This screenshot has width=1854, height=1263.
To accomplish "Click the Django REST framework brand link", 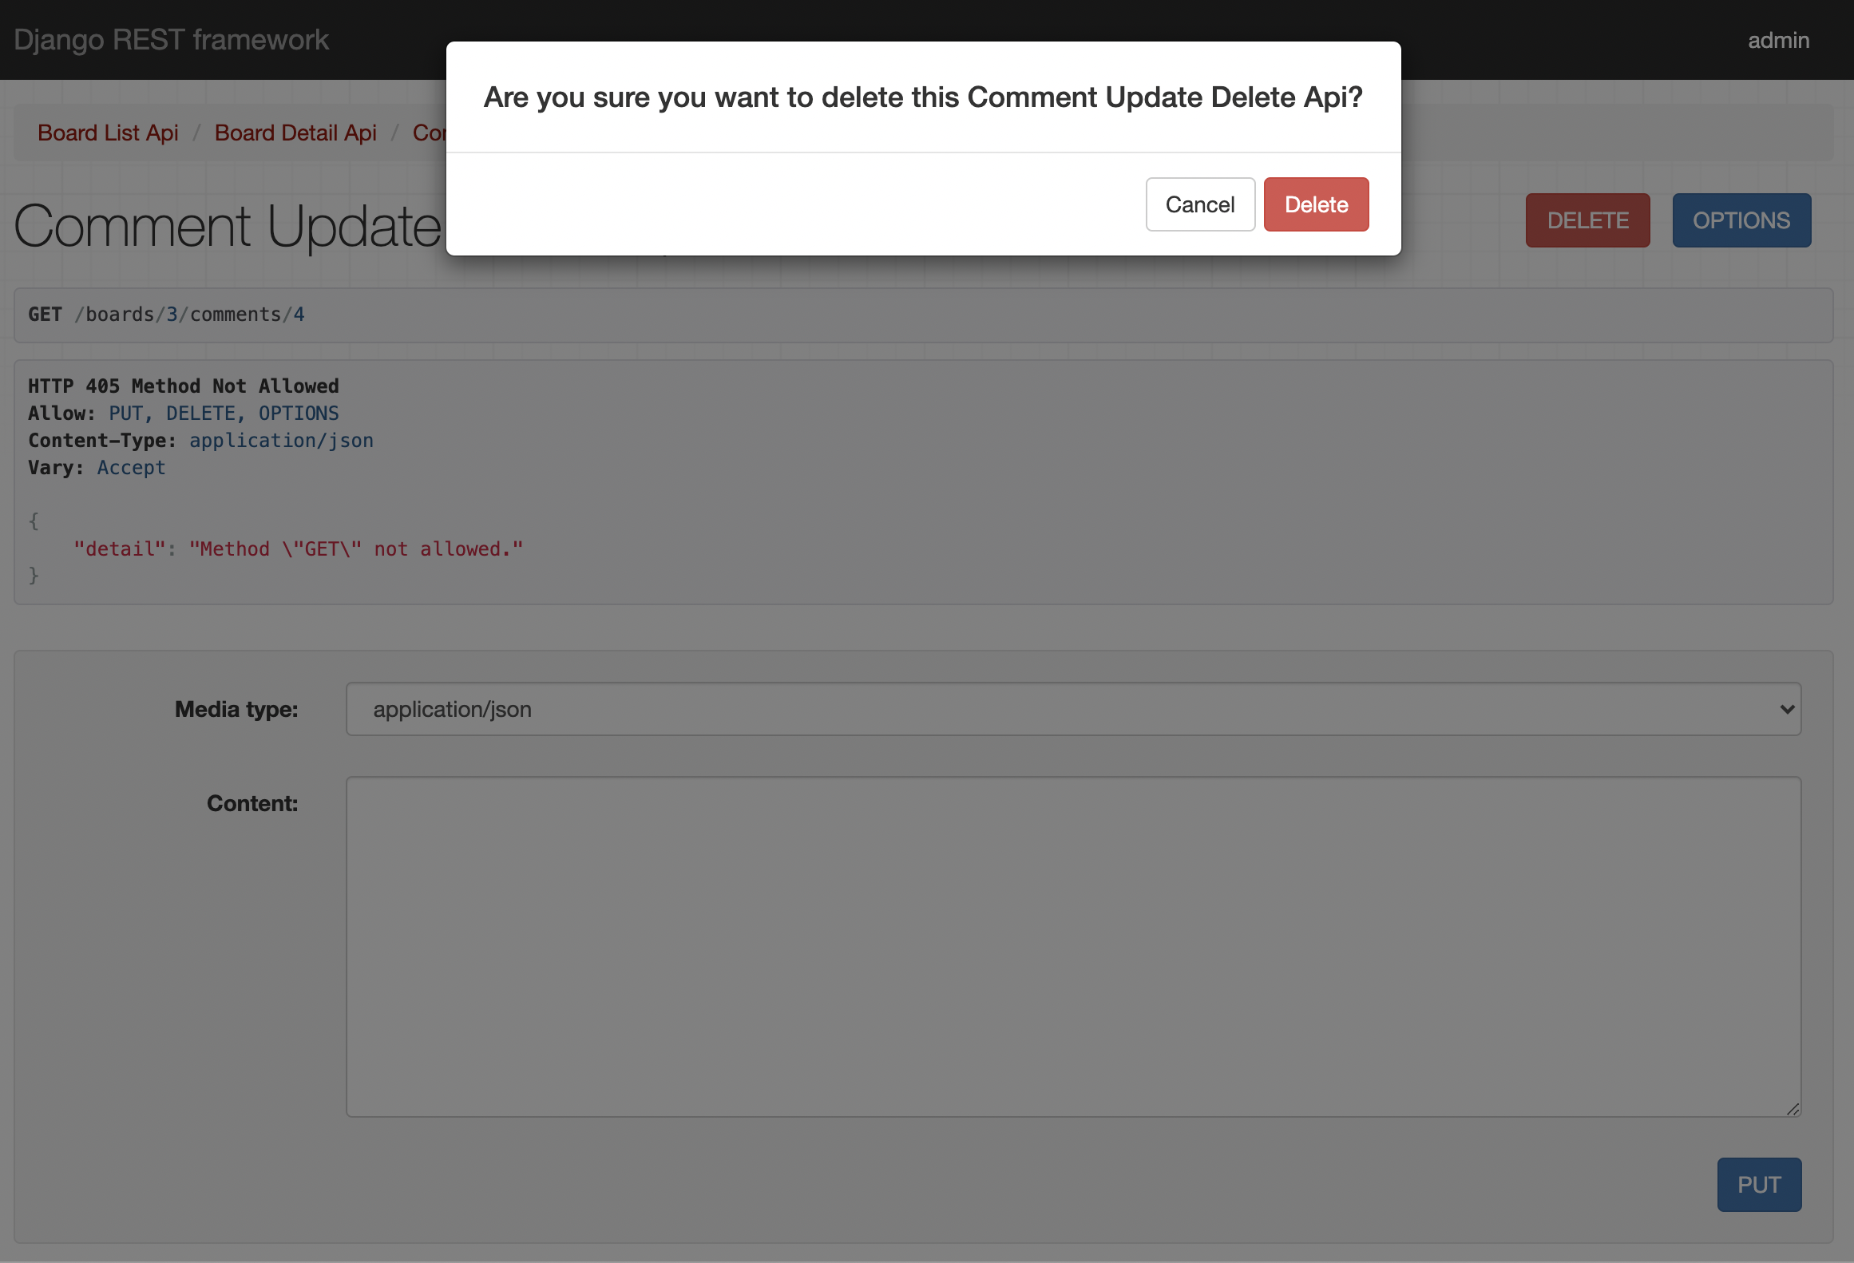I will click(x=171, y=40).
